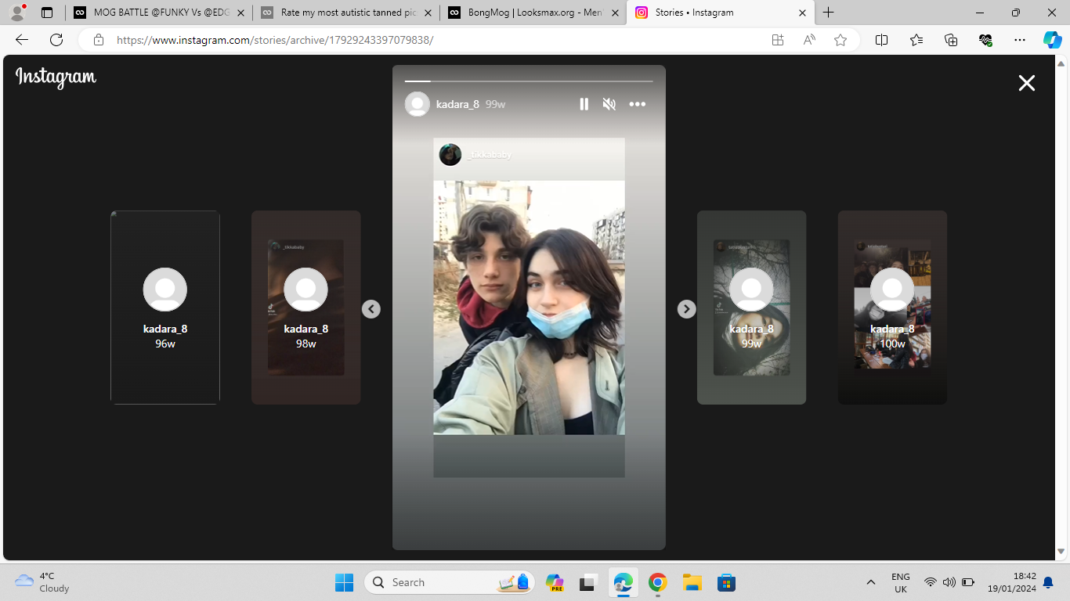Open File Explorer from the taskbar

(692, 582)
